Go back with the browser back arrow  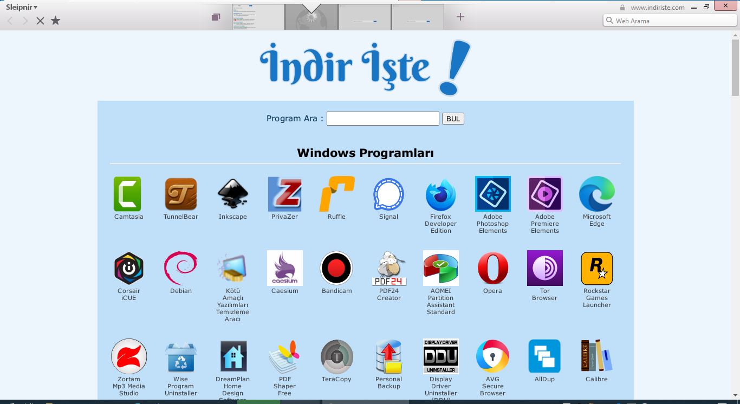[x=10, y=21]
